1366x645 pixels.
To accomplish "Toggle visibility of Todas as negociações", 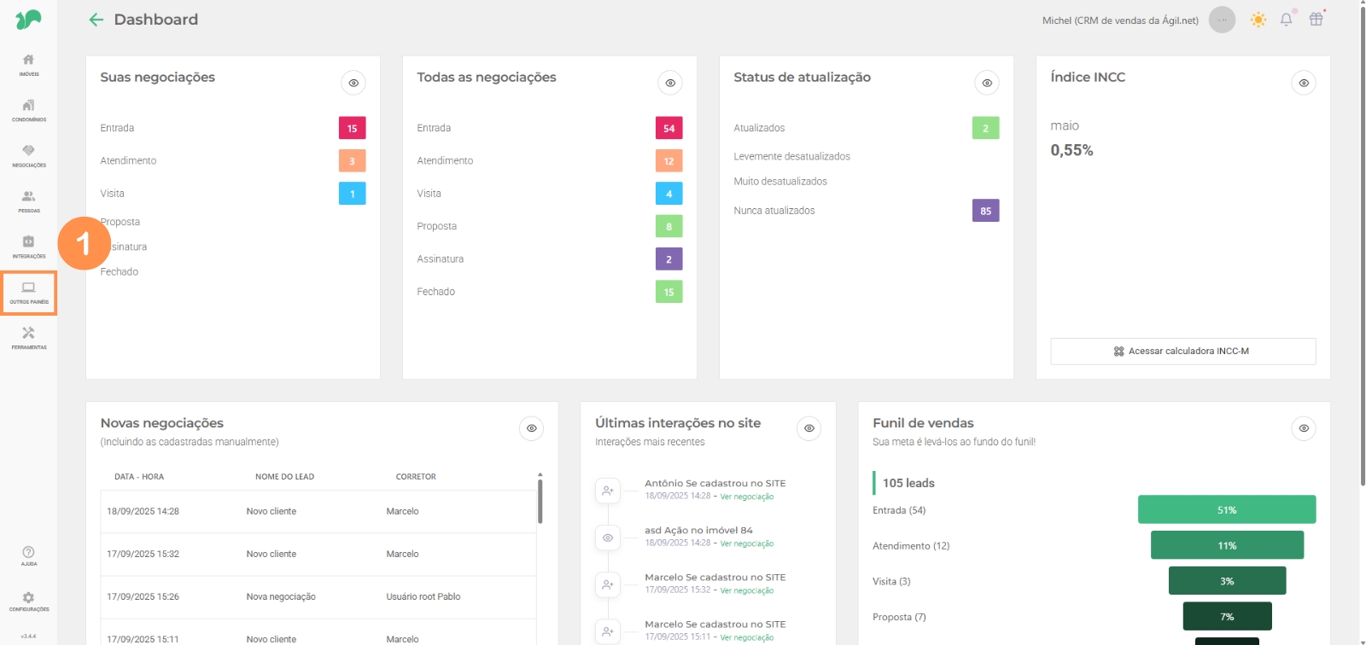I will 670,83.
